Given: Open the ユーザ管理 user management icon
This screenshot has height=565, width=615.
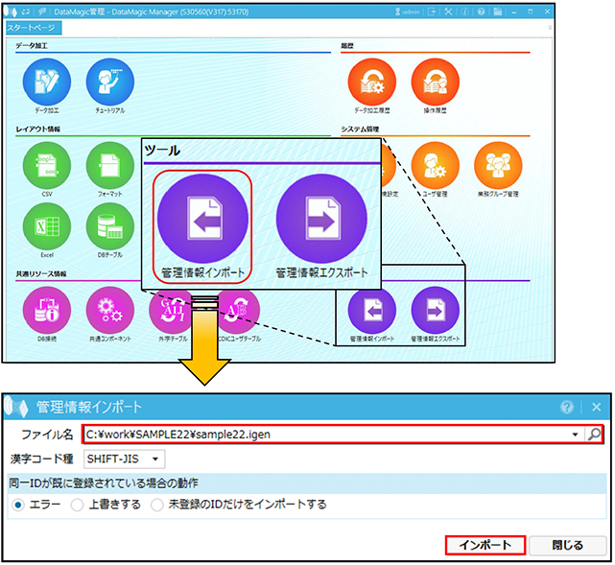Looking at the screenshot, I should 435,165.
